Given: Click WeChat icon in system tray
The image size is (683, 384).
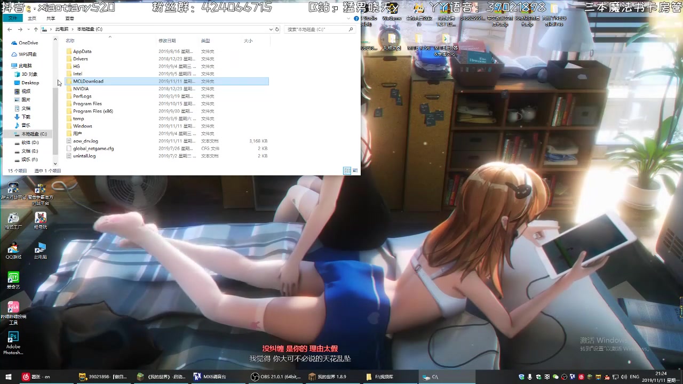Looking at the screenshot, I should click(556, 377).
